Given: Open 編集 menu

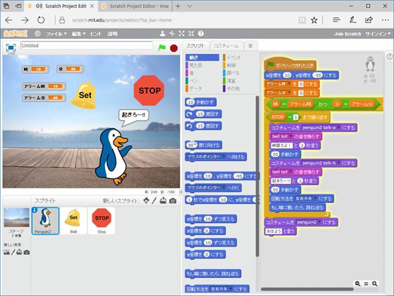Looking at the screenshot, I should point(79,33).
